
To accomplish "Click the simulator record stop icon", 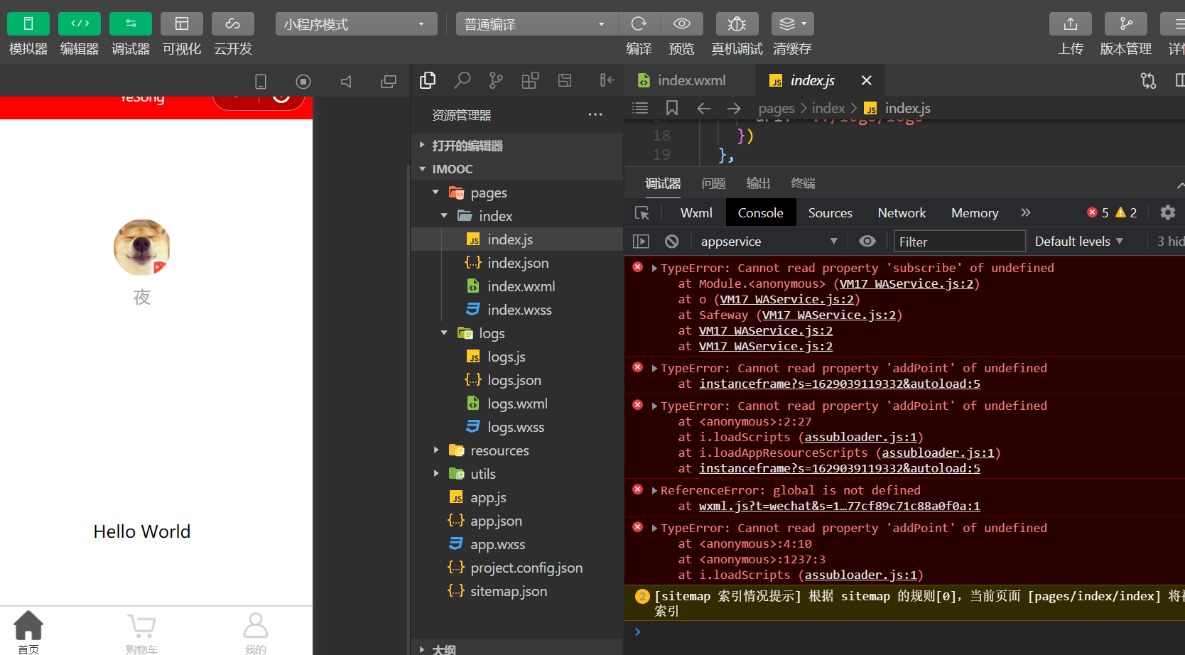I will pos(303,82).
